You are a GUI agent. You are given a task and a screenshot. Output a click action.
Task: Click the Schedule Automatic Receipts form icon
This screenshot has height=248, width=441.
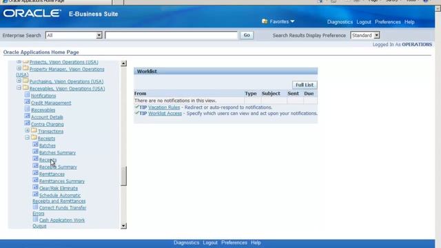[35, 194]
